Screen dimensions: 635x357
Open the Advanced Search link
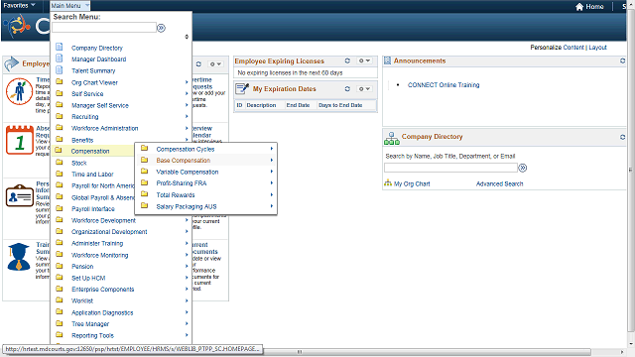499,183
